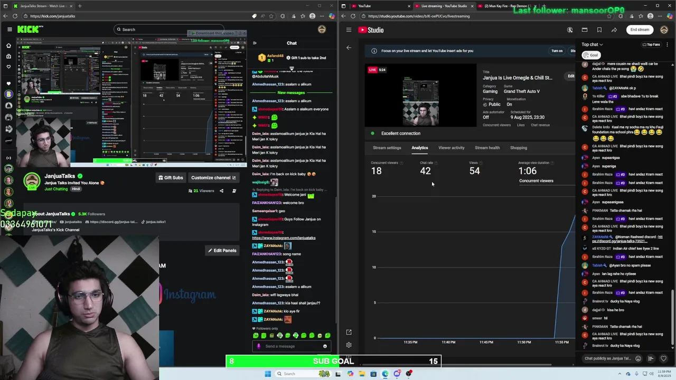This screenshot has height=380, width=676.
Task: Open live chat three-dot menu
Action: [668, 44]
